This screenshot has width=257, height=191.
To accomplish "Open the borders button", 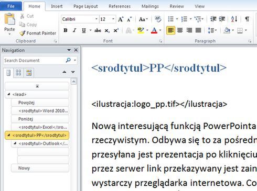I will click(x=240, y=31).
